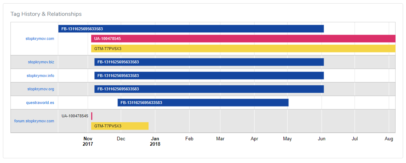This screenshot has width=406, height=163.
Task: Click the May axis label
Action: pos(287,139)
